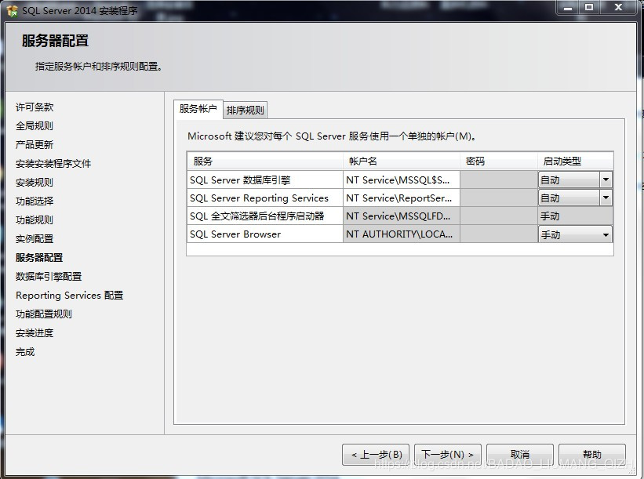Open startup type dropdown for SQL Server 数据库引擎
The width and height of the screenshot is (644, 479).
(605, 180)
